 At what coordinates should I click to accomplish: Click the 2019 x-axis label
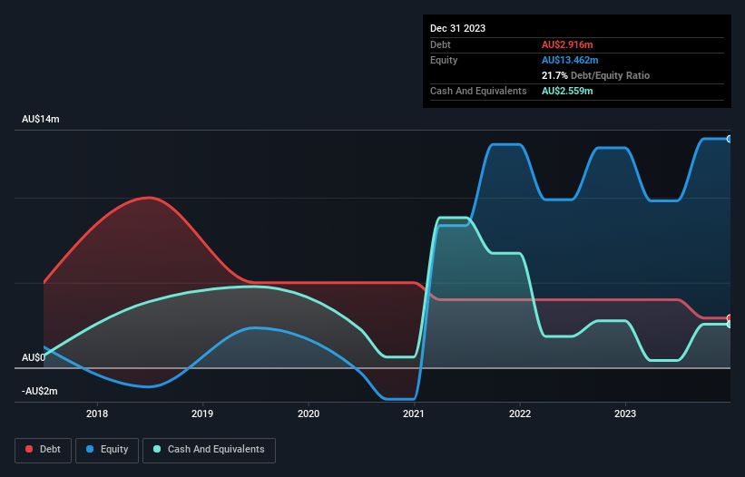pyautogui.click(x=202, y=414)
